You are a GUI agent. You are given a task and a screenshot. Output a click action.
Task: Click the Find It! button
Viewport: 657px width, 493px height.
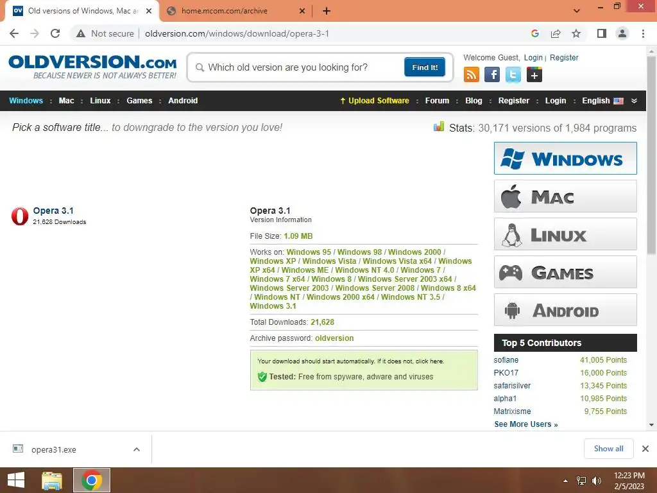click(425, 67)
